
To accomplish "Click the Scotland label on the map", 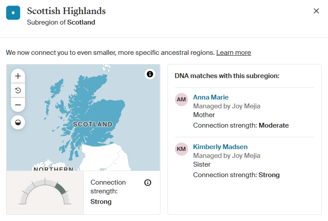I will click(93, 124).
